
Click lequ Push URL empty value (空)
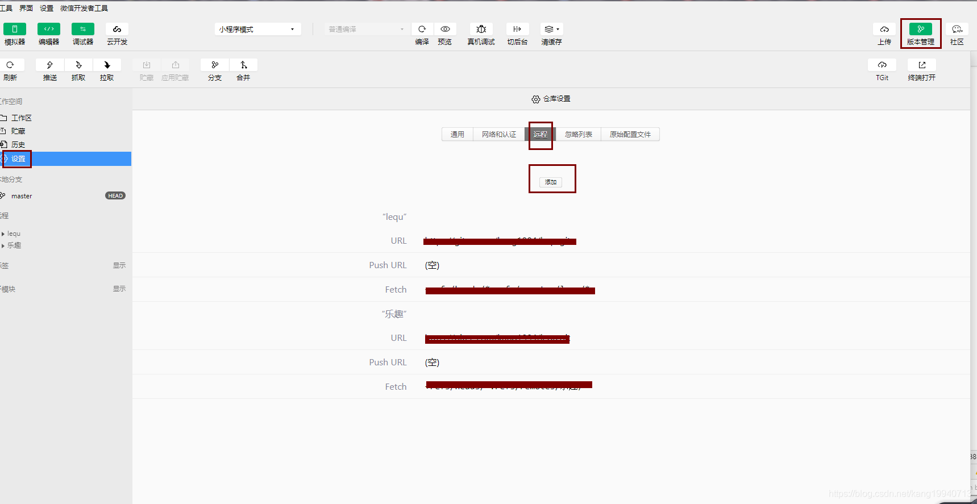(433, 265)
